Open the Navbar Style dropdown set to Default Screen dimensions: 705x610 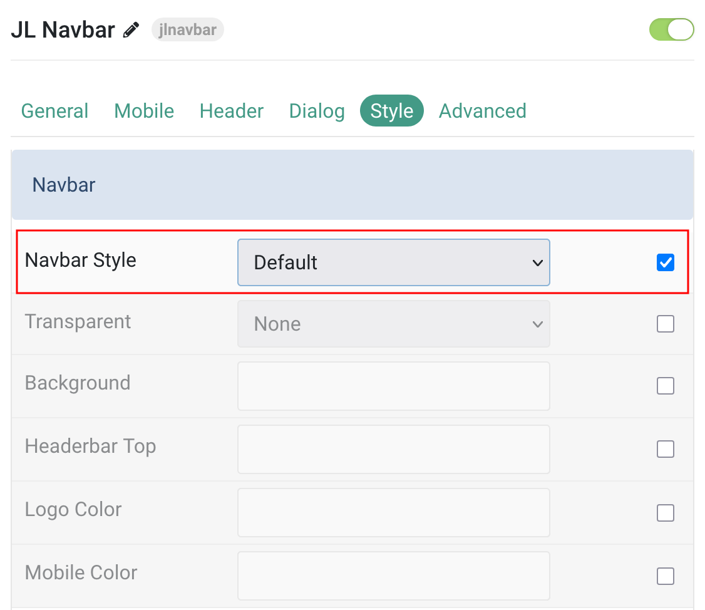(x=393, y=262)
